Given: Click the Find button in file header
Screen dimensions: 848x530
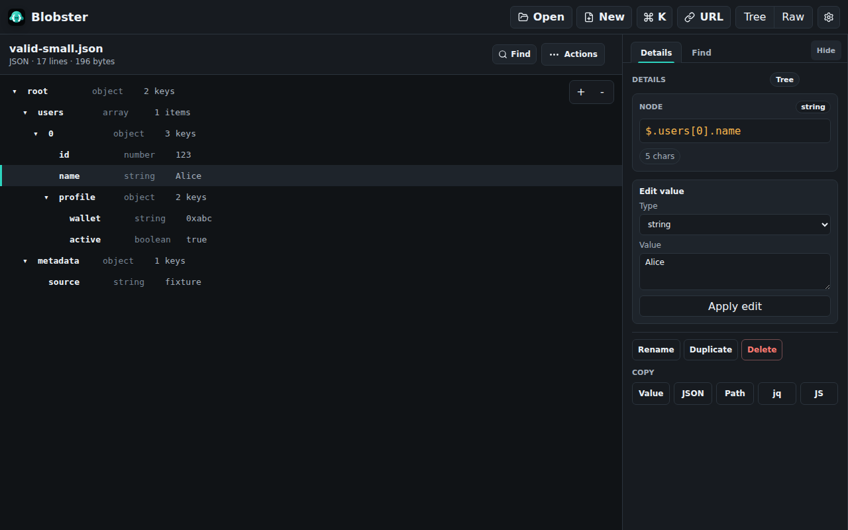Looking at the screenshot, I should (514, 54).
